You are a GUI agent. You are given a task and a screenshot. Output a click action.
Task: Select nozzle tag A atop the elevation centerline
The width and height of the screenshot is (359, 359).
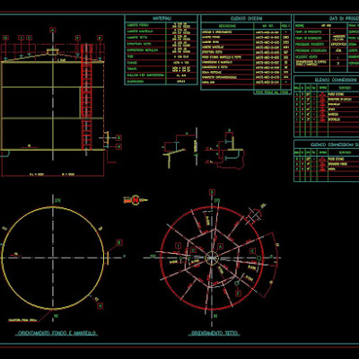pyautogui.click(x=53, y=30)
